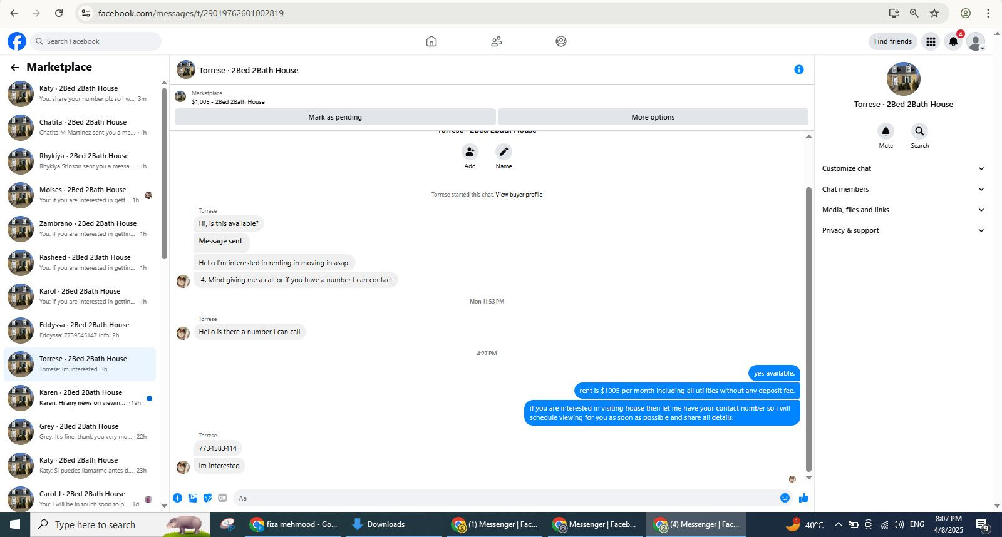Open Windows notification center icon
This screenshot has width=1002, height=537.
coord(982,525)
